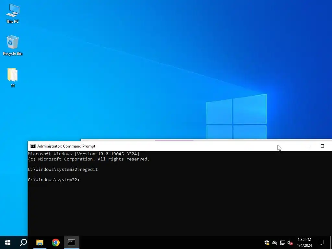Viewport: 332px width, 249px height.
Task: Select the Recycle Bin desktop icon
Action: point(13,45)
